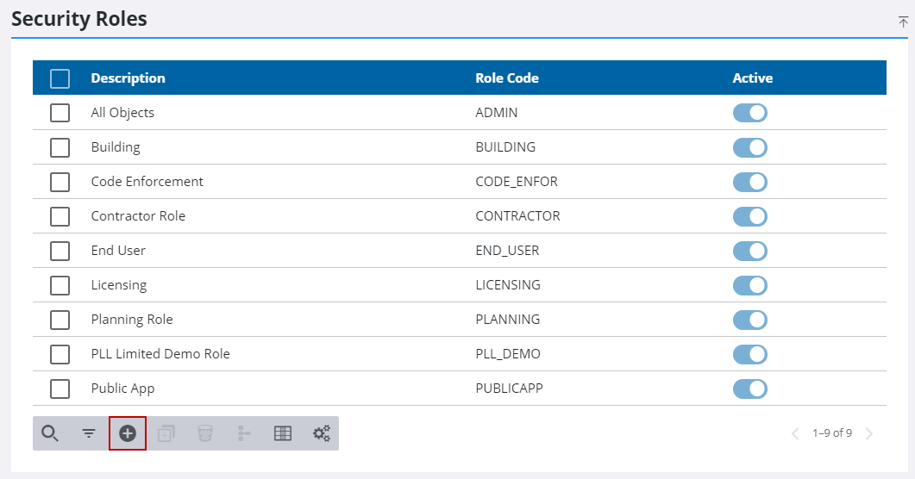Select the checkbox for All Objects role
The image size is (915, 479).
point(60,113)
